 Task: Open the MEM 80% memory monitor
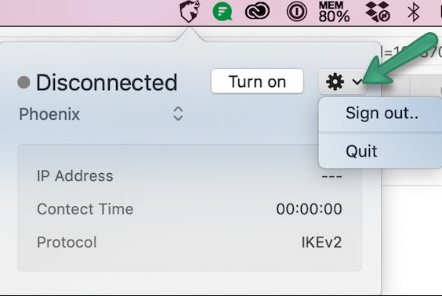pyautogui.click(x=334, y=12)
